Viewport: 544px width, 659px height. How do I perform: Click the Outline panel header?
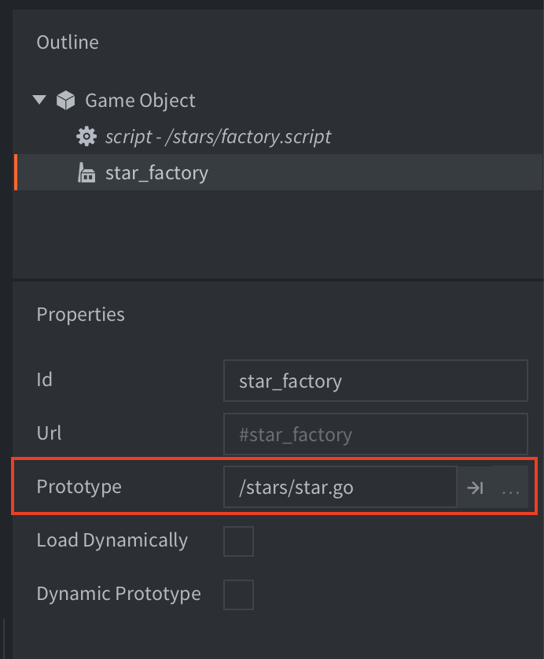point(68,42)
